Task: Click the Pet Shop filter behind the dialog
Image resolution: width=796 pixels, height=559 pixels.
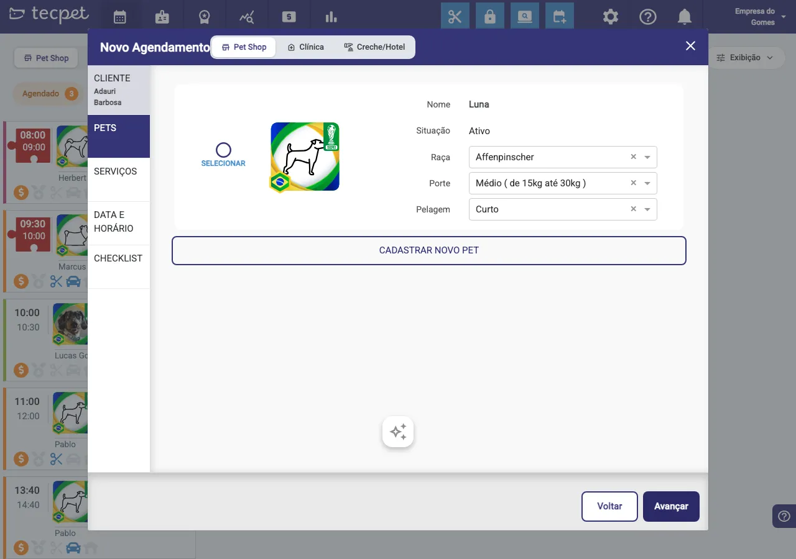Action: click(46, 58)
